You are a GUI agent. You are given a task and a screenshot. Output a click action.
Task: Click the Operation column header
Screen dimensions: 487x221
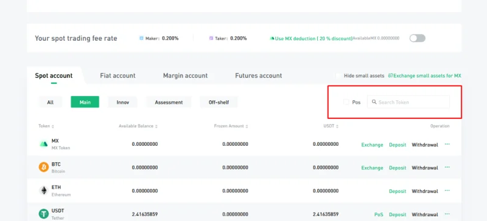(440, 126)
